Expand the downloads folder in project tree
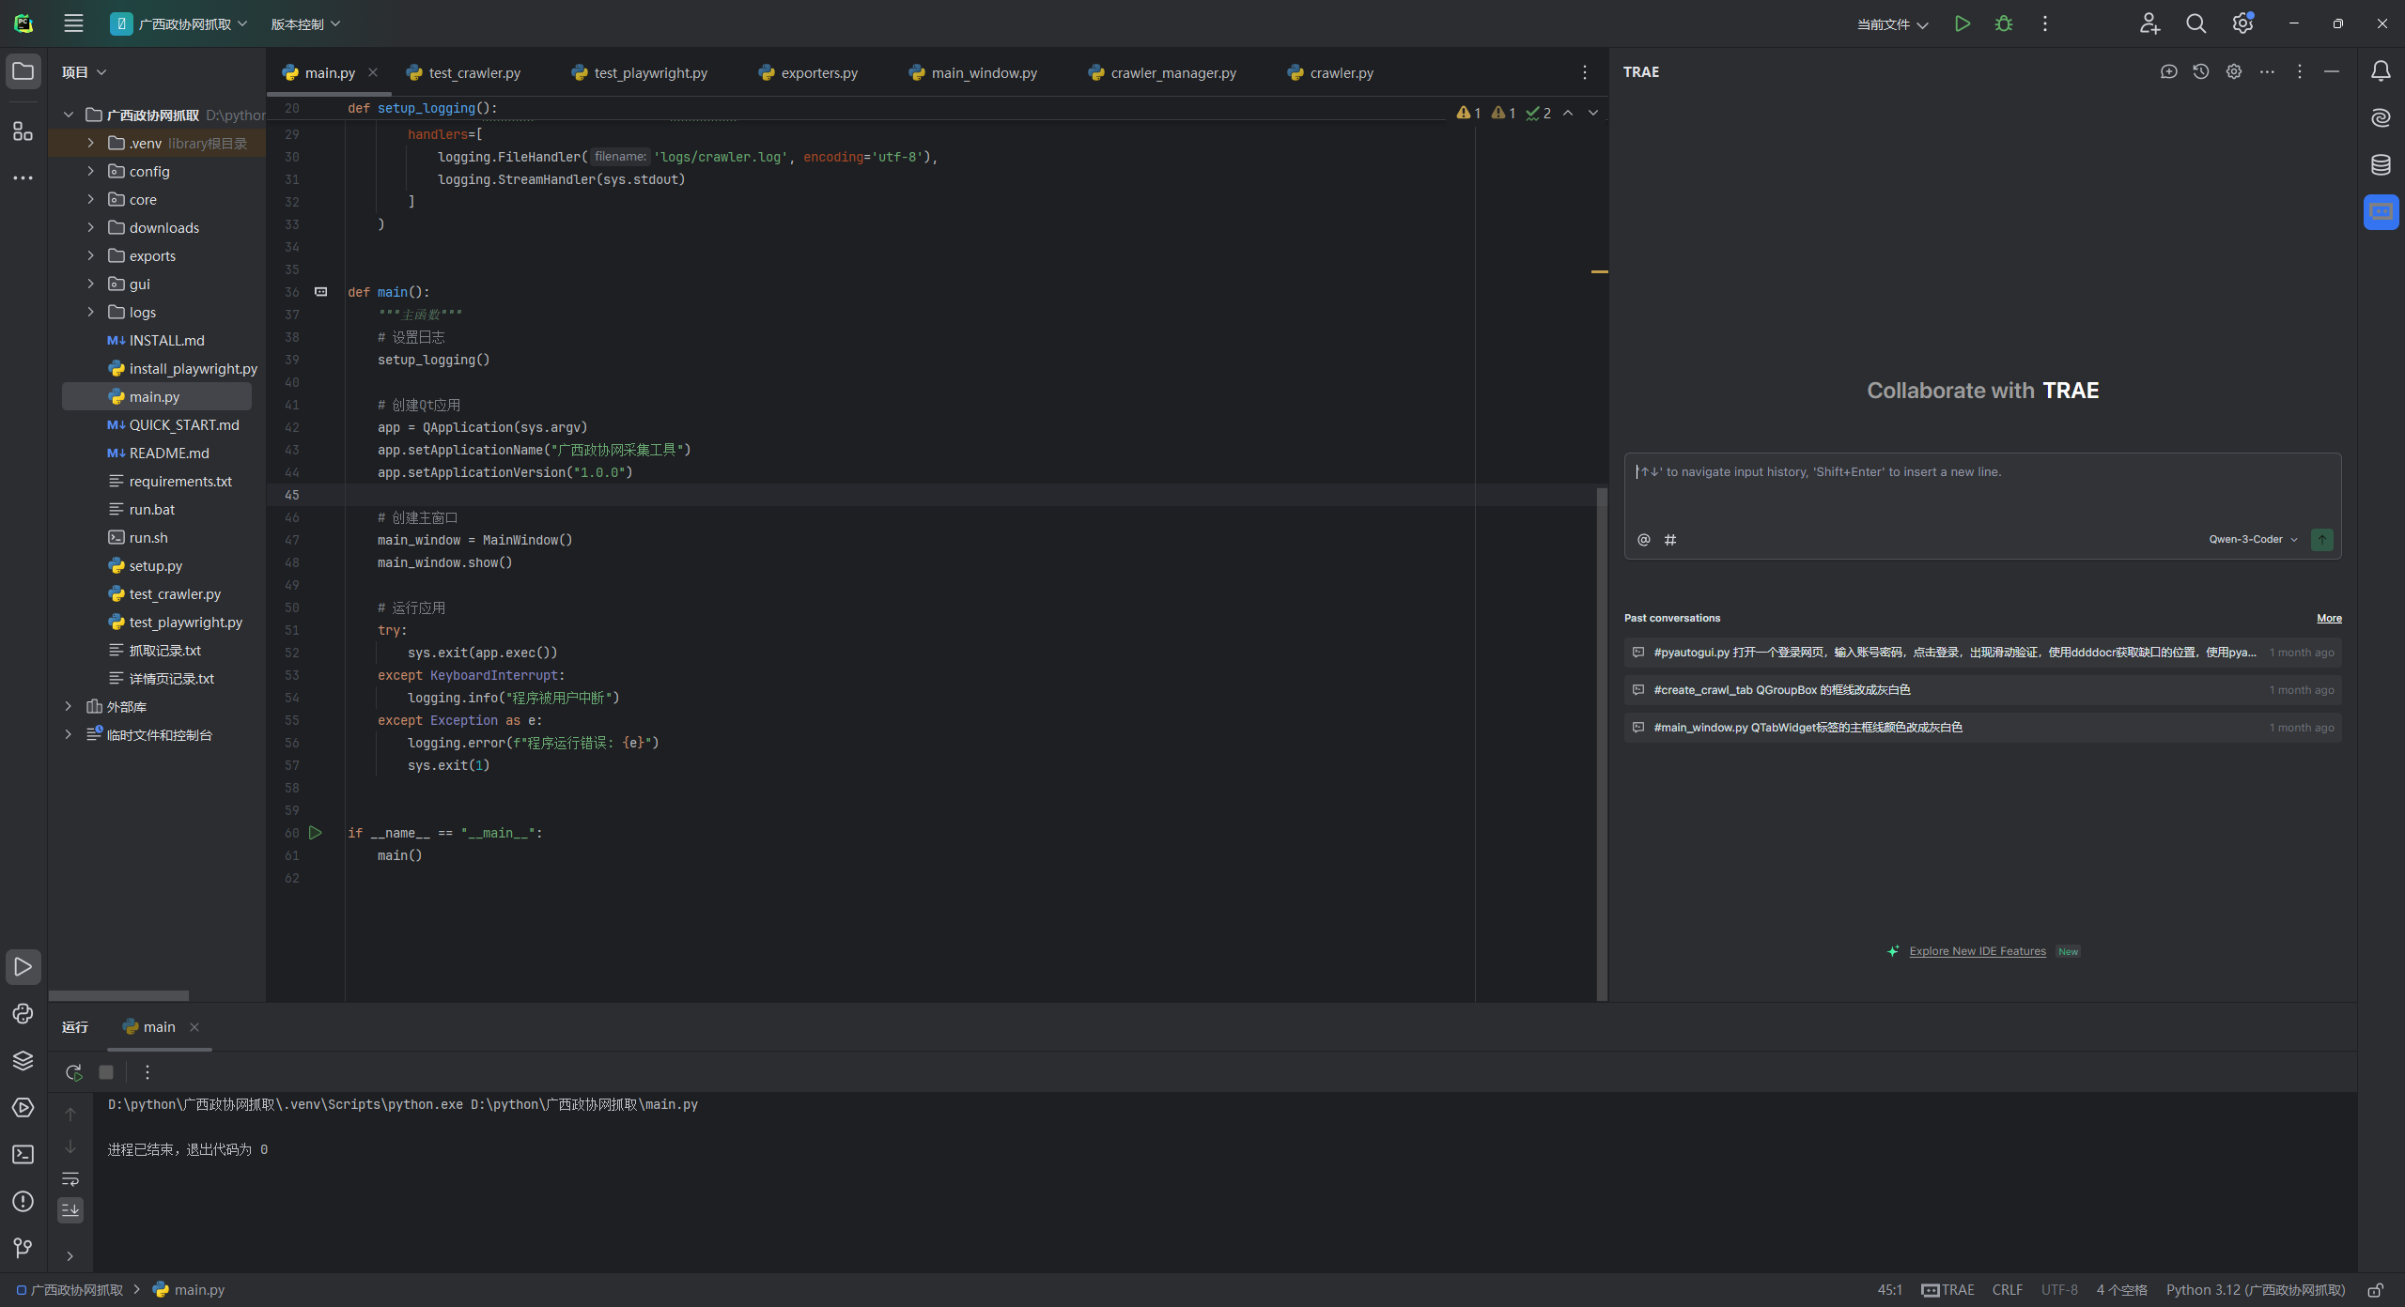This screenshot has width=2405, height=1307. click(x=90, y=227)
